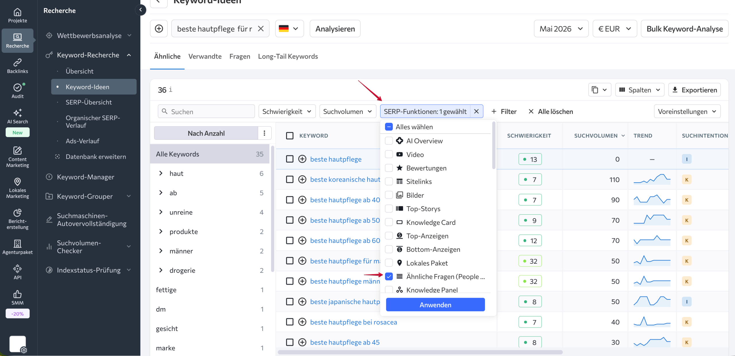Viewport: 735px width, 356px height.
Task: Select the 'beste hautpflege ab 50' row checkbox
Action: click(x=290, y=220)
